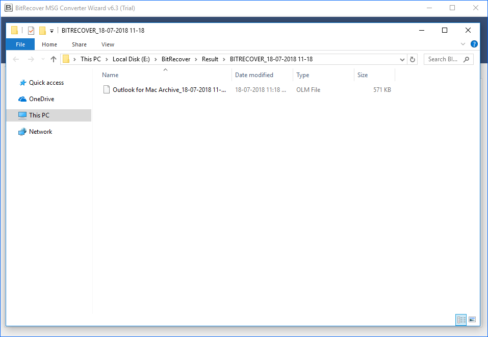
Task: Expand chevron after BitRecover breadcrumb
Action: coord(196,59)
